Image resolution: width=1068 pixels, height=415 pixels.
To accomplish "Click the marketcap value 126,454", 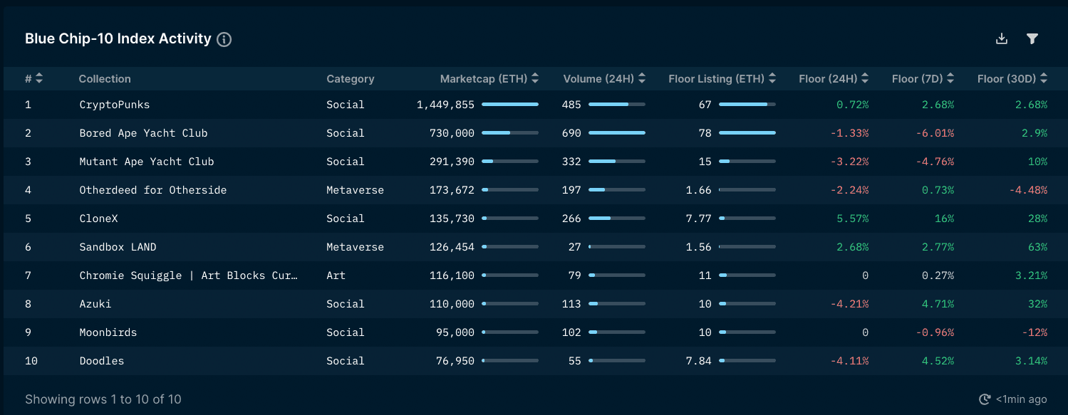I will pos(452,247).
